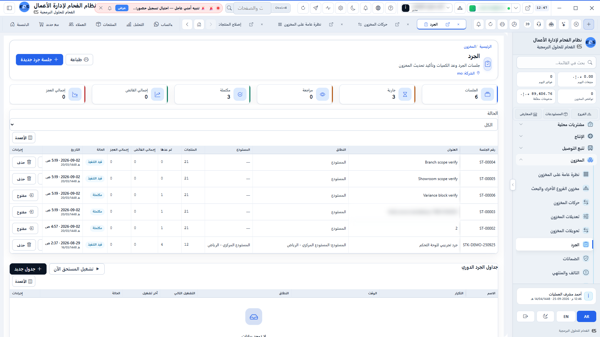Click the print icon in the tab toolbar

pyautogui.click(x=502, y=24)
